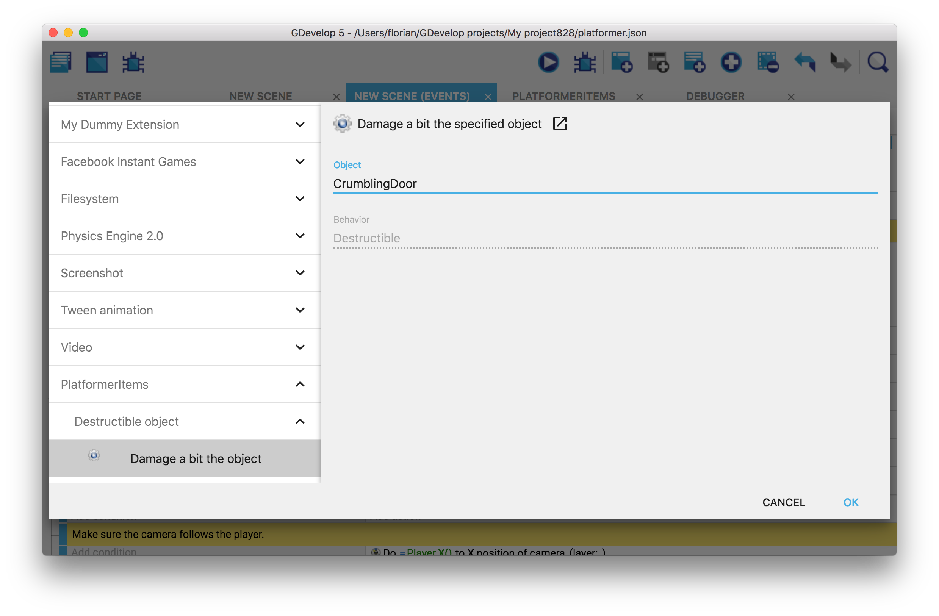The width and height of the screenshot is (939, 616).
Task: Click the undo arrow icon
Action: pos(804,62)
